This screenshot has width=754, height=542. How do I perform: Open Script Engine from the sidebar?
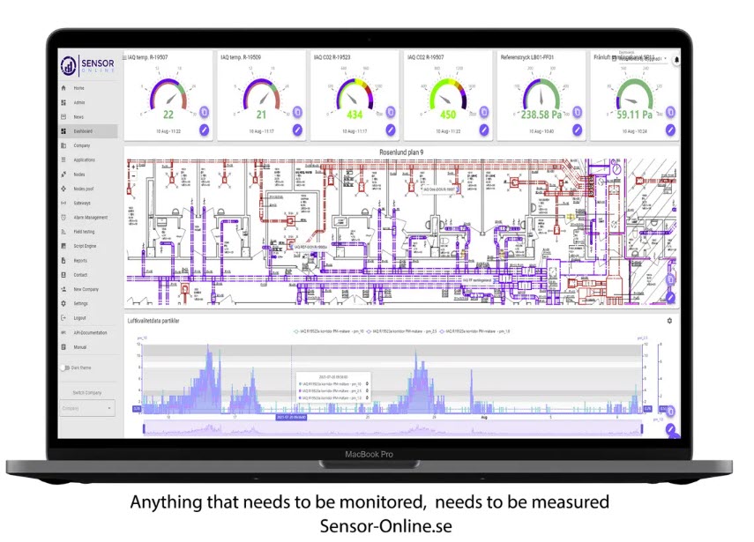pos(86,246)
